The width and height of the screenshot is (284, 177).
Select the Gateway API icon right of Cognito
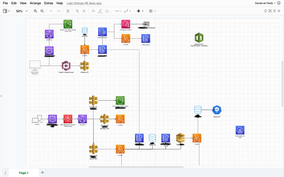click(85, 66)
